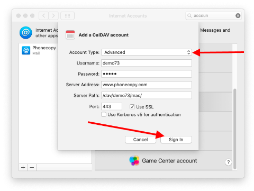Click the Phonecopy account @ icon
Screen dimensions: 254x191
click(26, 50)
